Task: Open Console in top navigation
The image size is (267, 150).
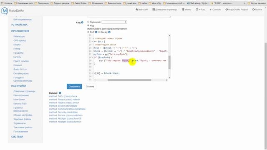Action: tap(215, 10)
